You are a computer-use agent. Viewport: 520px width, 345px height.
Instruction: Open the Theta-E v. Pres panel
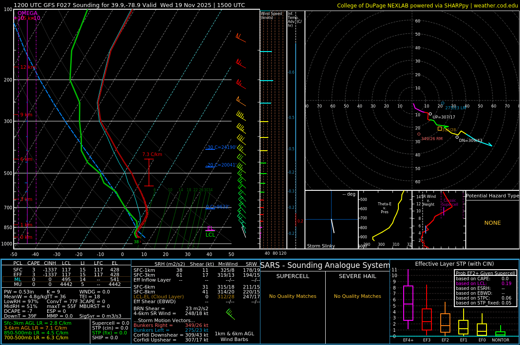(385, 219)
